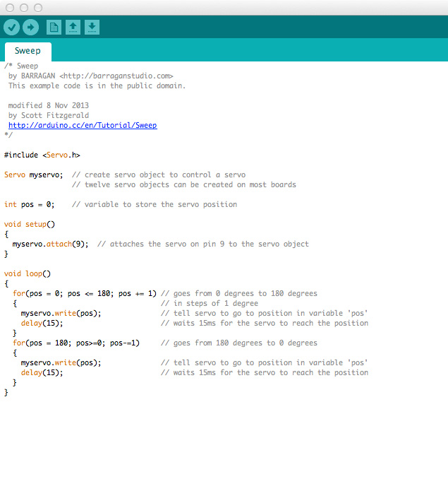Click the 'for(pos = 0; pos <= 180; pos += 1)' statement

(85, 293)
